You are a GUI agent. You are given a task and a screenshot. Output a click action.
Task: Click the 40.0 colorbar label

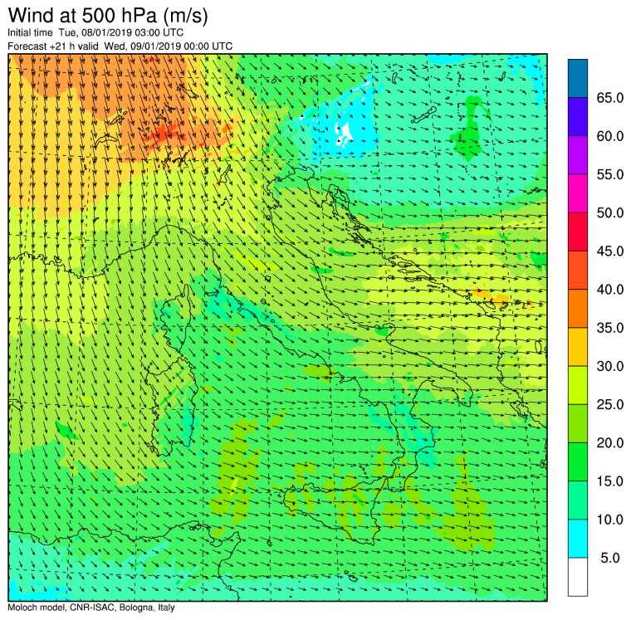click(610, 290)
